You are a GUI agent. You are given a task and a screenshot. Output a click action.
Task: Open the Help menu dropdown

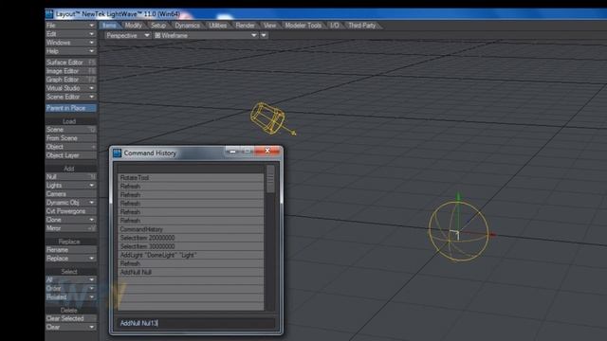point(70,51)
